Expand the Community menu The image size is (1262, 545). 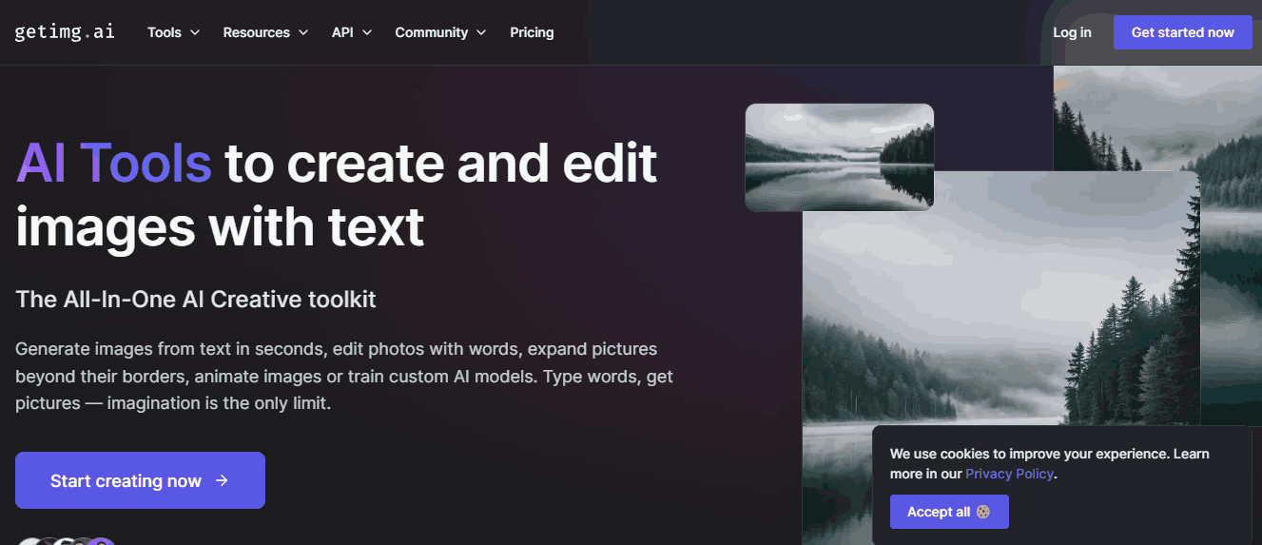tap(439, 32)
